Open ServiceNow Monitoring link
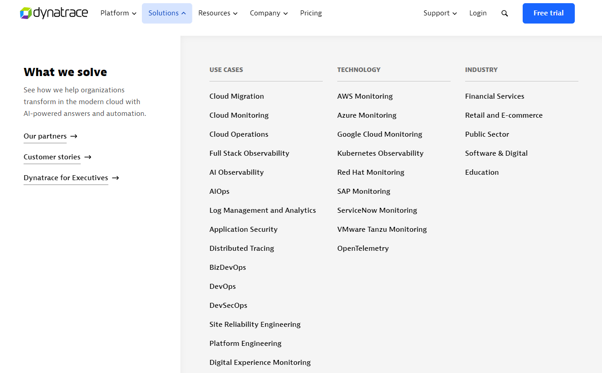Screen dimensions: 602x373 [377, 210]
